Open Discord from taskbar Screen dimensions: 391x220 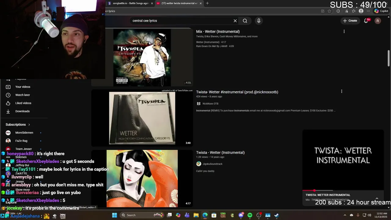point(241,215)
